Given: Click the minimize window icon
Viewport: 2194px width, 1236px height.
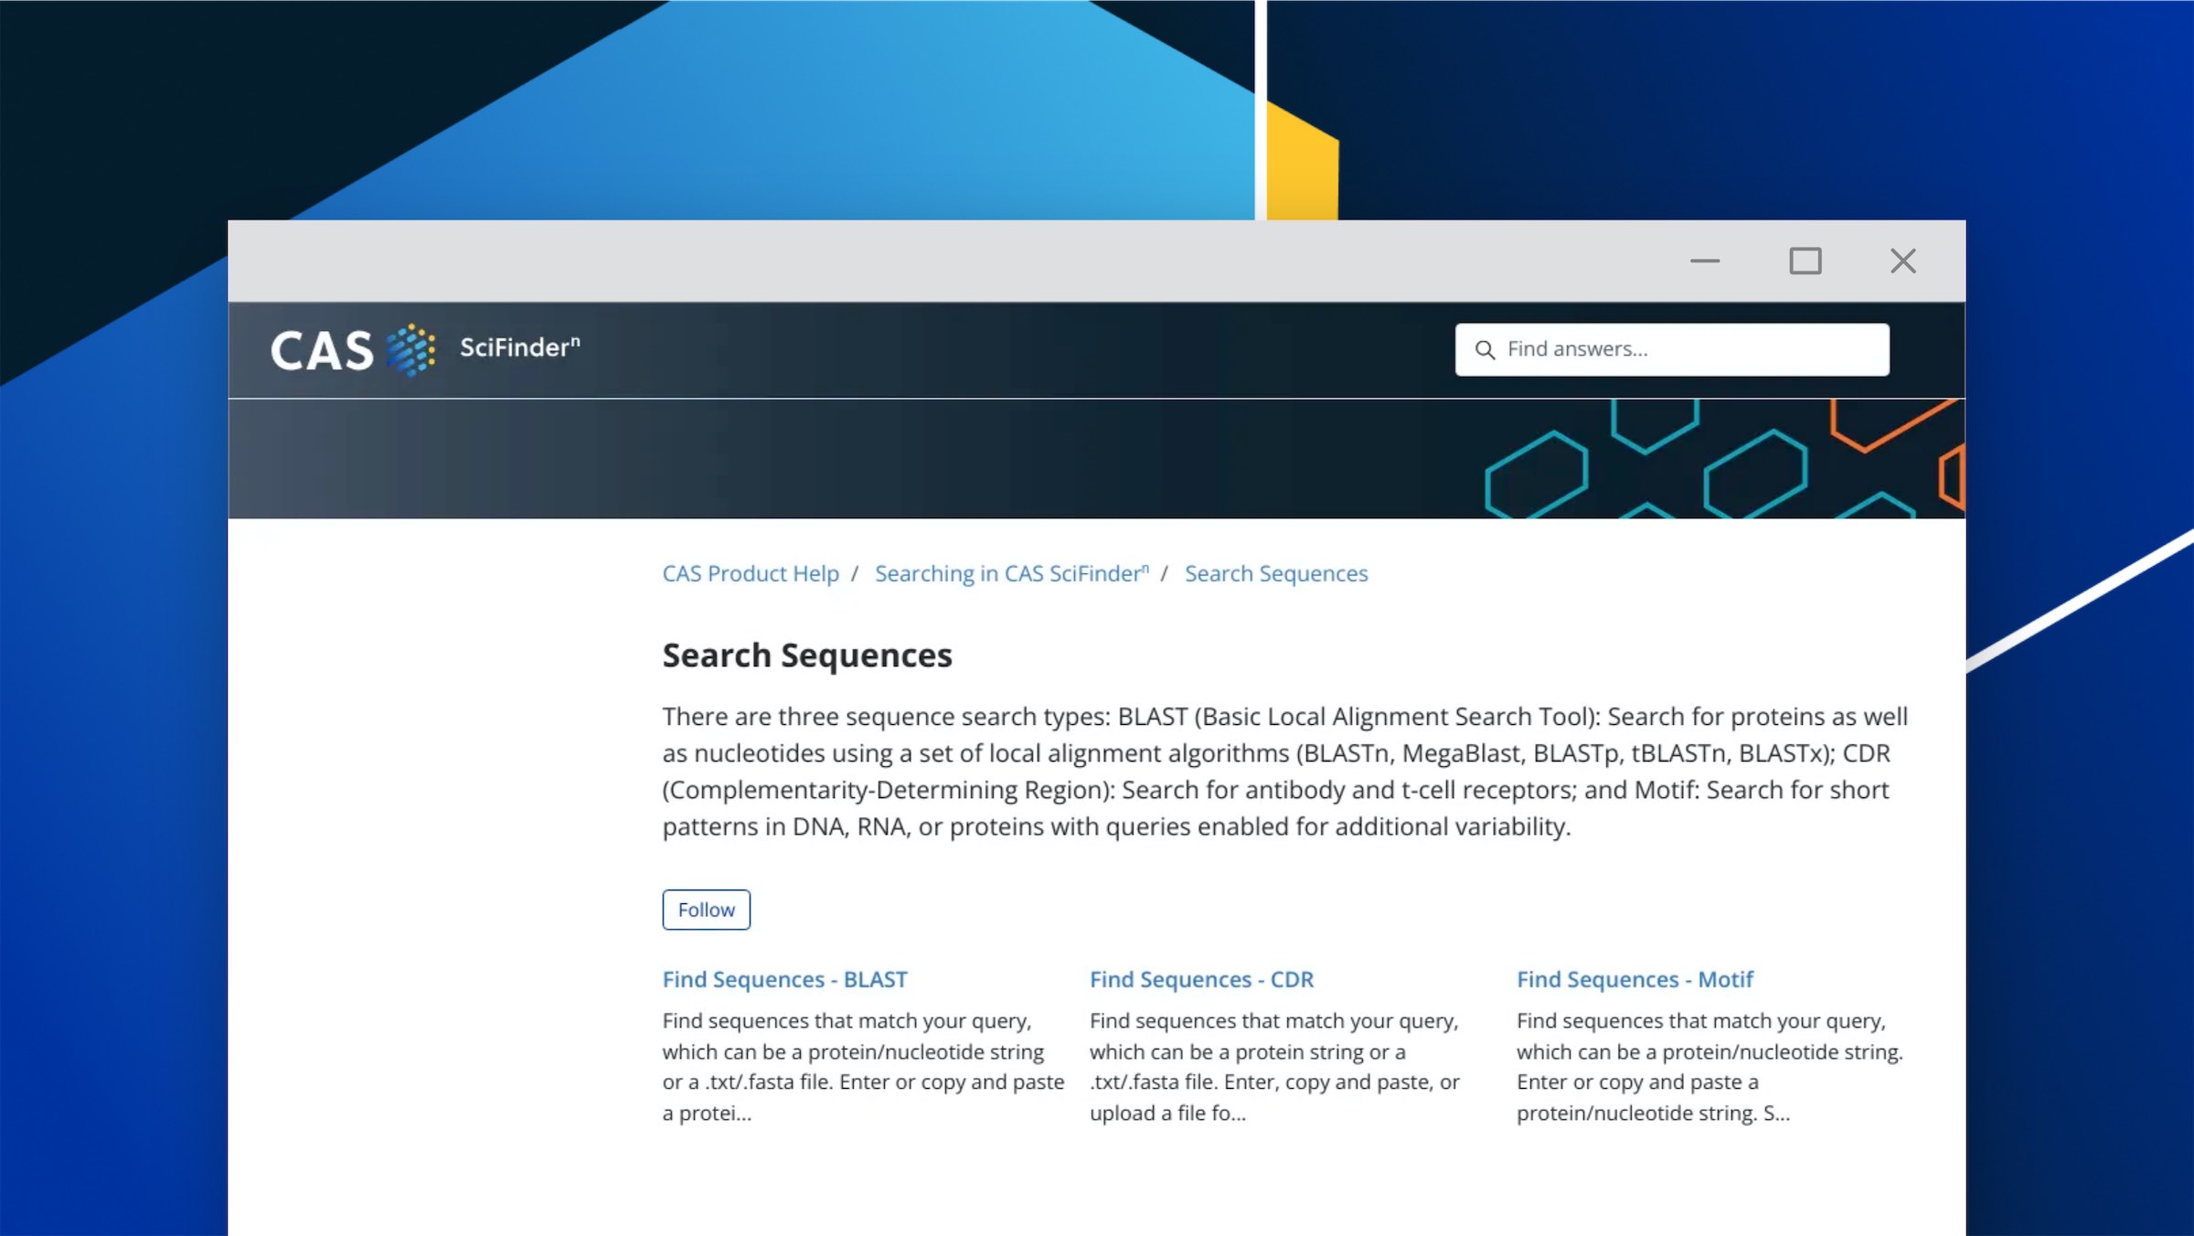Looking at the screenshot, I should coord(1704,260).
